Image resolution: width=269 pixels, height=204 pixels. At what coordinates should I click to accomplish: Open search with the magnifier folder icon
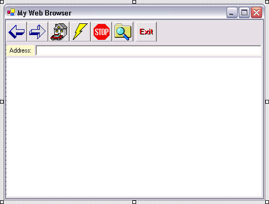[x=123, y=32]
